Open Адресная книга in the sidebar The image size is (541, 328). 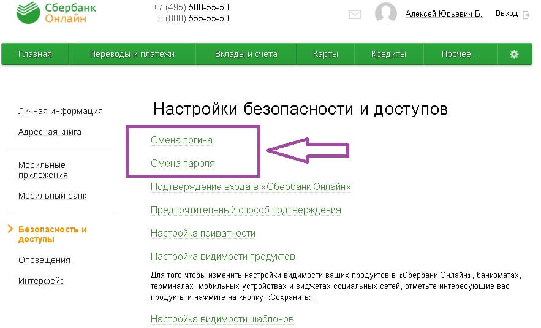coord(50,132)
